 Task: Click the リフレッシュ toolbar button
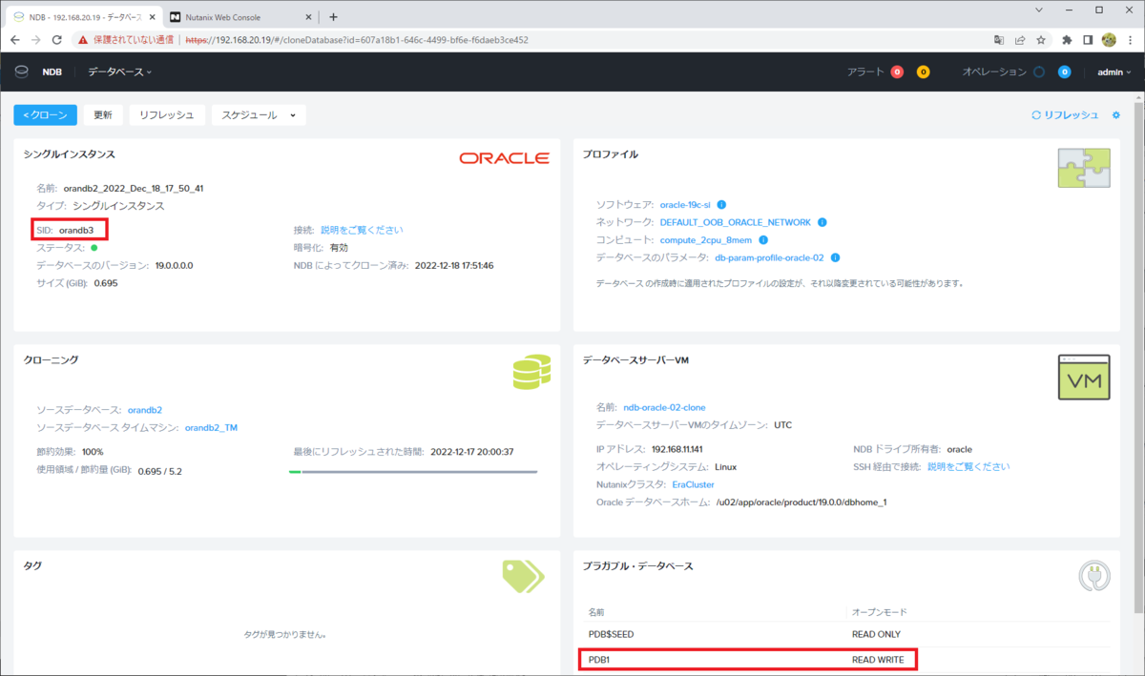pyautogui.click(x=167, y=114)
